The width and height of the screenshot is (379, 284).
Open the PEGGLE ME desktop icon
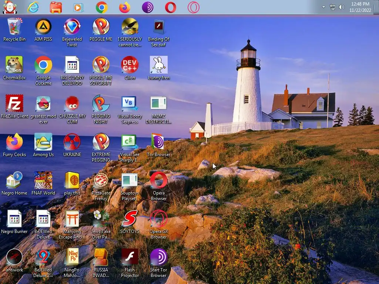tap(101, 30)
